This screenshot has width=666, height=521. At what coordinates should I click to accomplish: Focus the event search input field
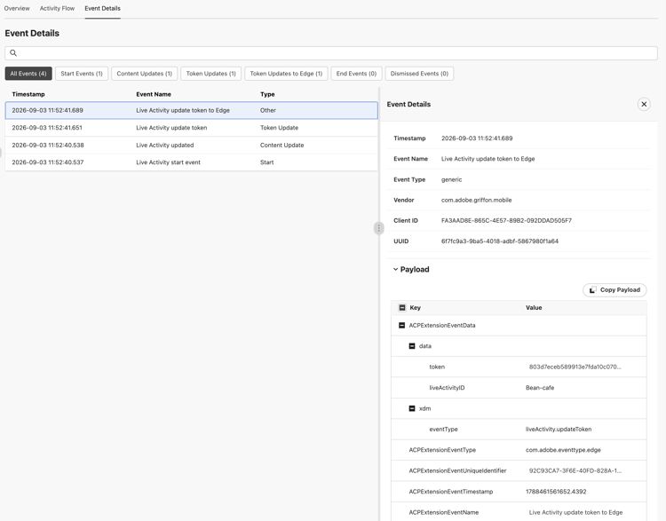click(x=331, y=53)
